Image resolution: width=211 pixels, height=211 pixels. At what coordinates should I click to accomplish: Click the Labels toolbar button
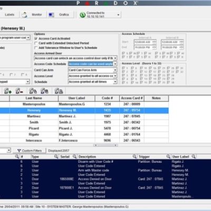pyautogui.click(x=9, y=15)
